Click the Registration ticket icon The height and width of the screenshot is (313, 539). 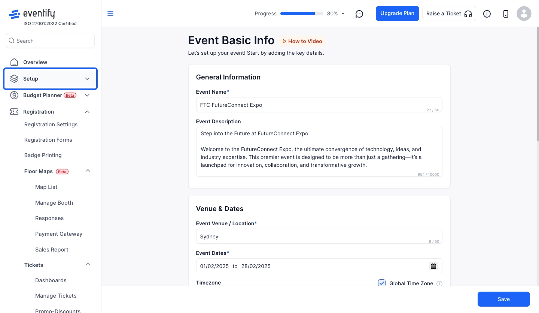[14, 112]
